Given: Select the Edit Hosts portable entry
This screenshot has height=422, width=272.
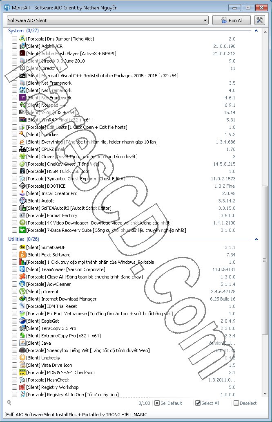Looking at the screenshot, I should click(x=77, y=127).
